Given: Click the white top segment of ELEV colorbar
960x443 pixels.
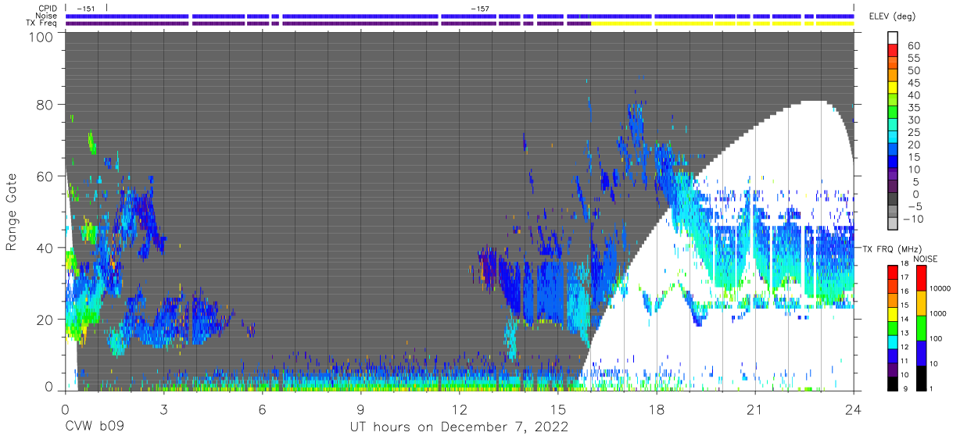Looking at the screenshot, I should [x=892, y=39].
